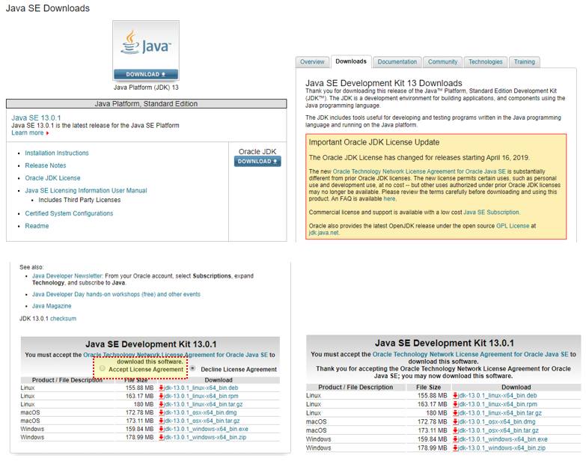Download jdk-13.0.1_linux-x64_bin.deb link in left table

pos(201,388)
